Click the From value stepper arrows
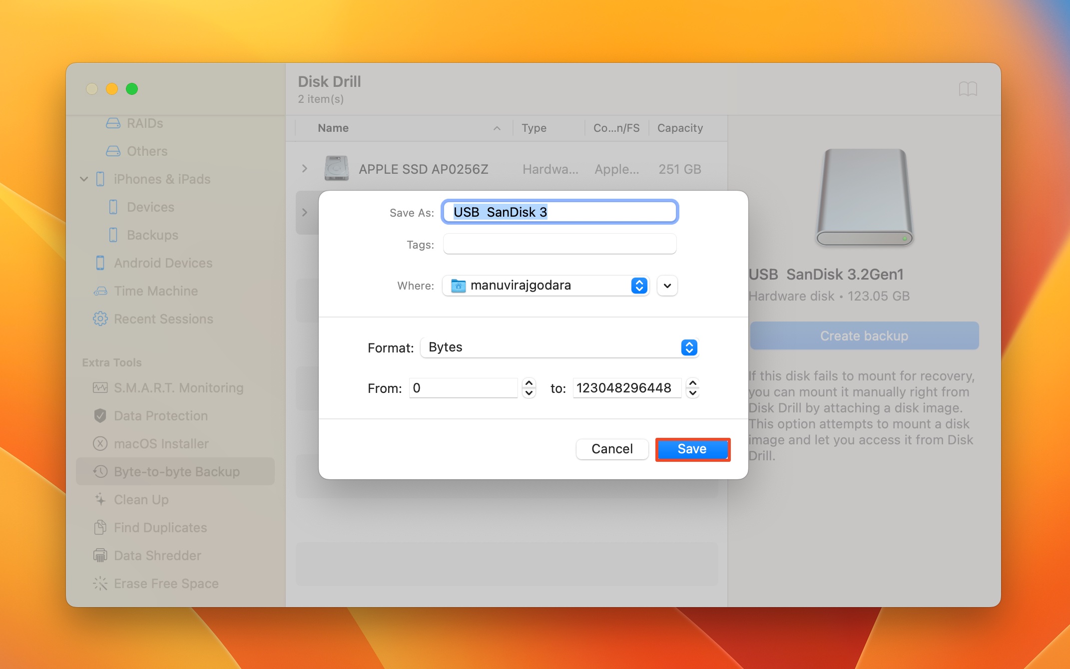The width and height of the screenshot is (1070, 669). 529,388
